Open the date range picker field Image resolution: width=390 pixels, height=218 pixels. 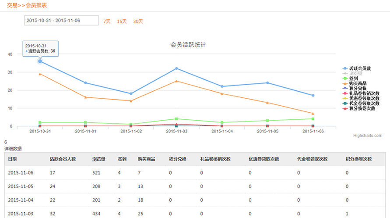point(61,21)
